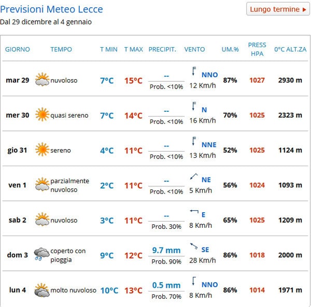Image resolution: width=311 pixels, height=307 pixels.
Task: Select the PRESS HPA column header
Action: click(x=257, y=49)
